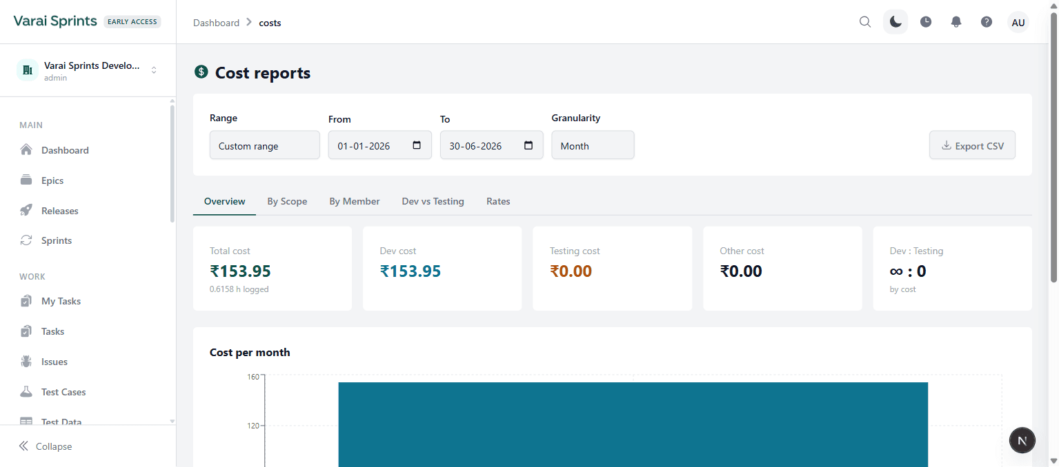Click the Test Data table icon

pyautogui.click(x=26, y=422)
